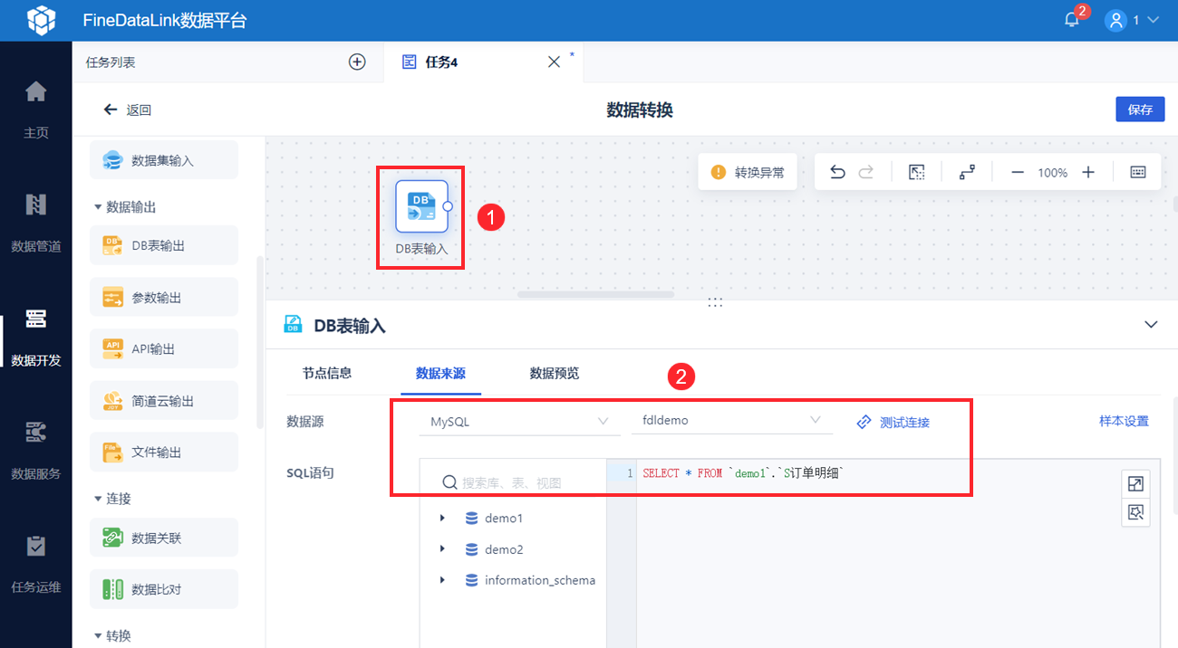The width and height of the screenshot is (1178, 648).
Task: Expand the SQL editor to full screen
Action: (x=1135, y=484)
